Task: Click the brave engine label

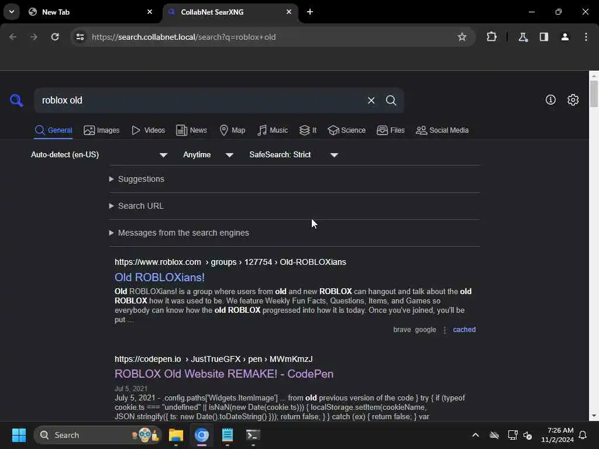Action: [402, 330]
